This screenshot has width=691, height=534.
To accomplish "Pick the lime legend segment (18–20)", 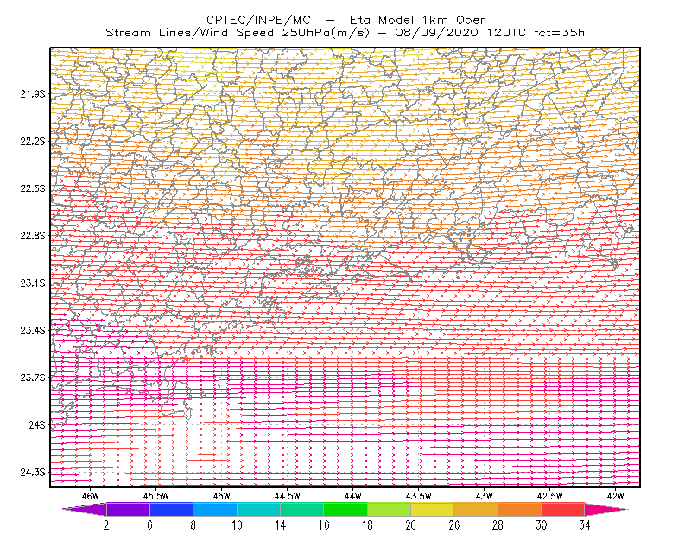I will click(390, 509).
